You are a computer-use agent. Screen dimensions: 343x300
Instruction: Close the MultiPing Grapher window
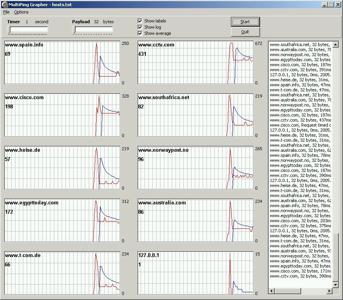tap(338, 5)
